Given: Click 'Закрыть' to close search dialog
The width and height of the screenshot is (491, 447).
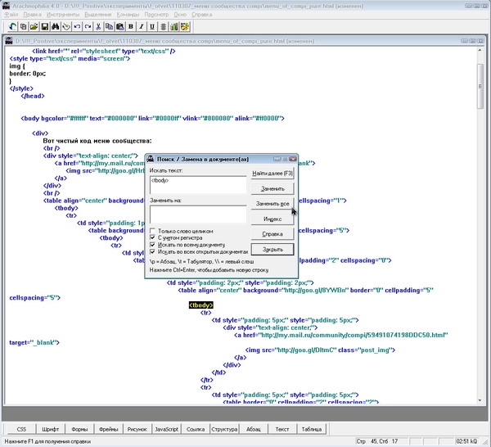Looking at the screenshot, I should click(273, 250).
